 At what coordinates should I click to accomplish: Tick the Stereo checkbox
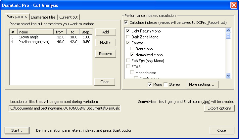166,85
